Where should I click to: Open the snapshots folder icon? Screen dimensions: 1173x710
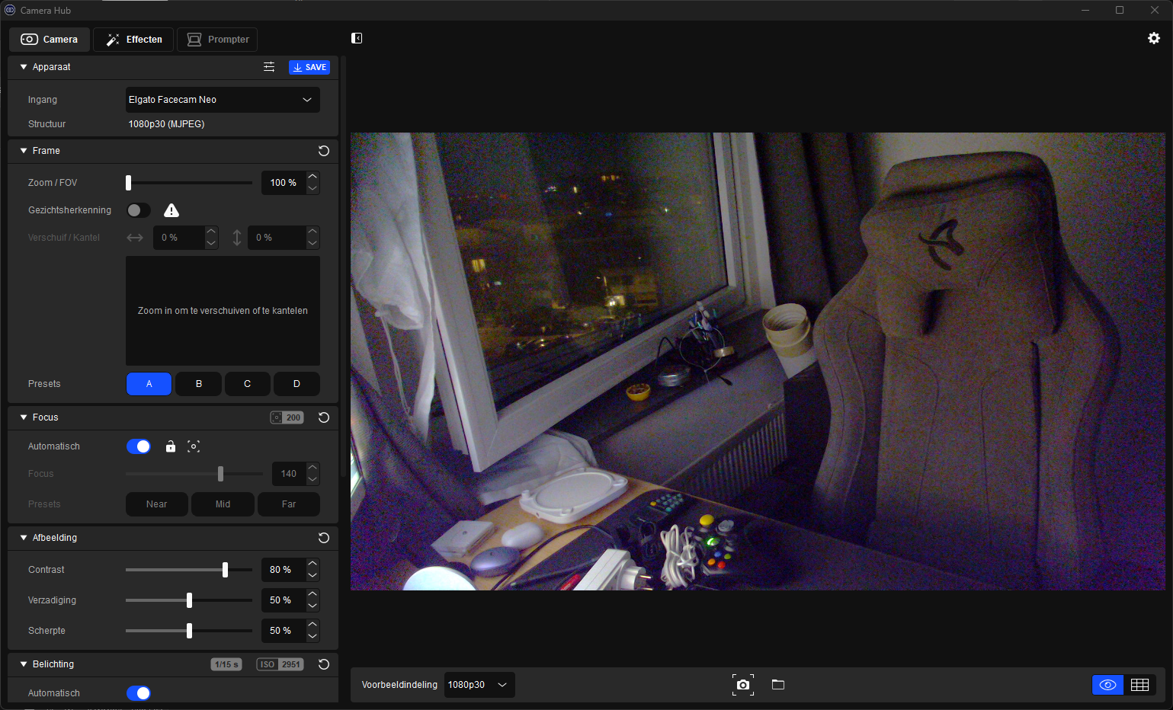[778, 685]
